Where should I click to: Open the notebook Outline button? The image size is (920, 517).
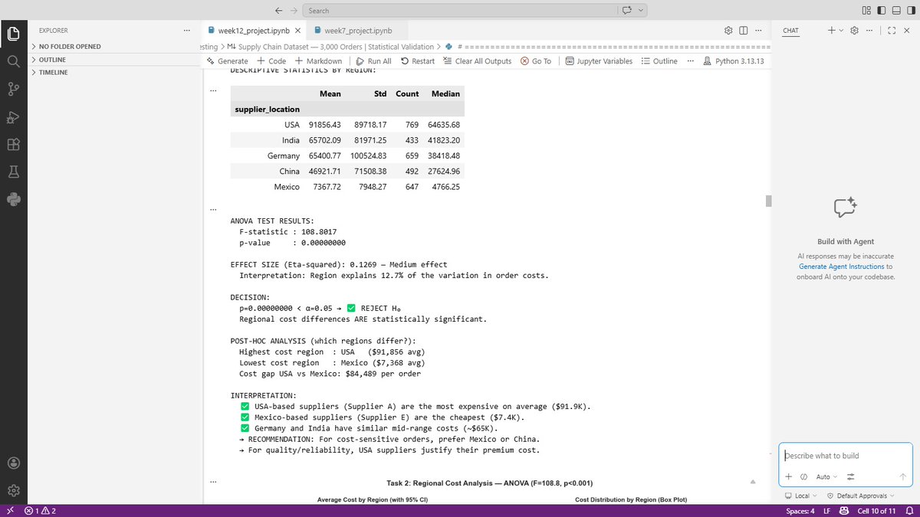coord(659,61)
